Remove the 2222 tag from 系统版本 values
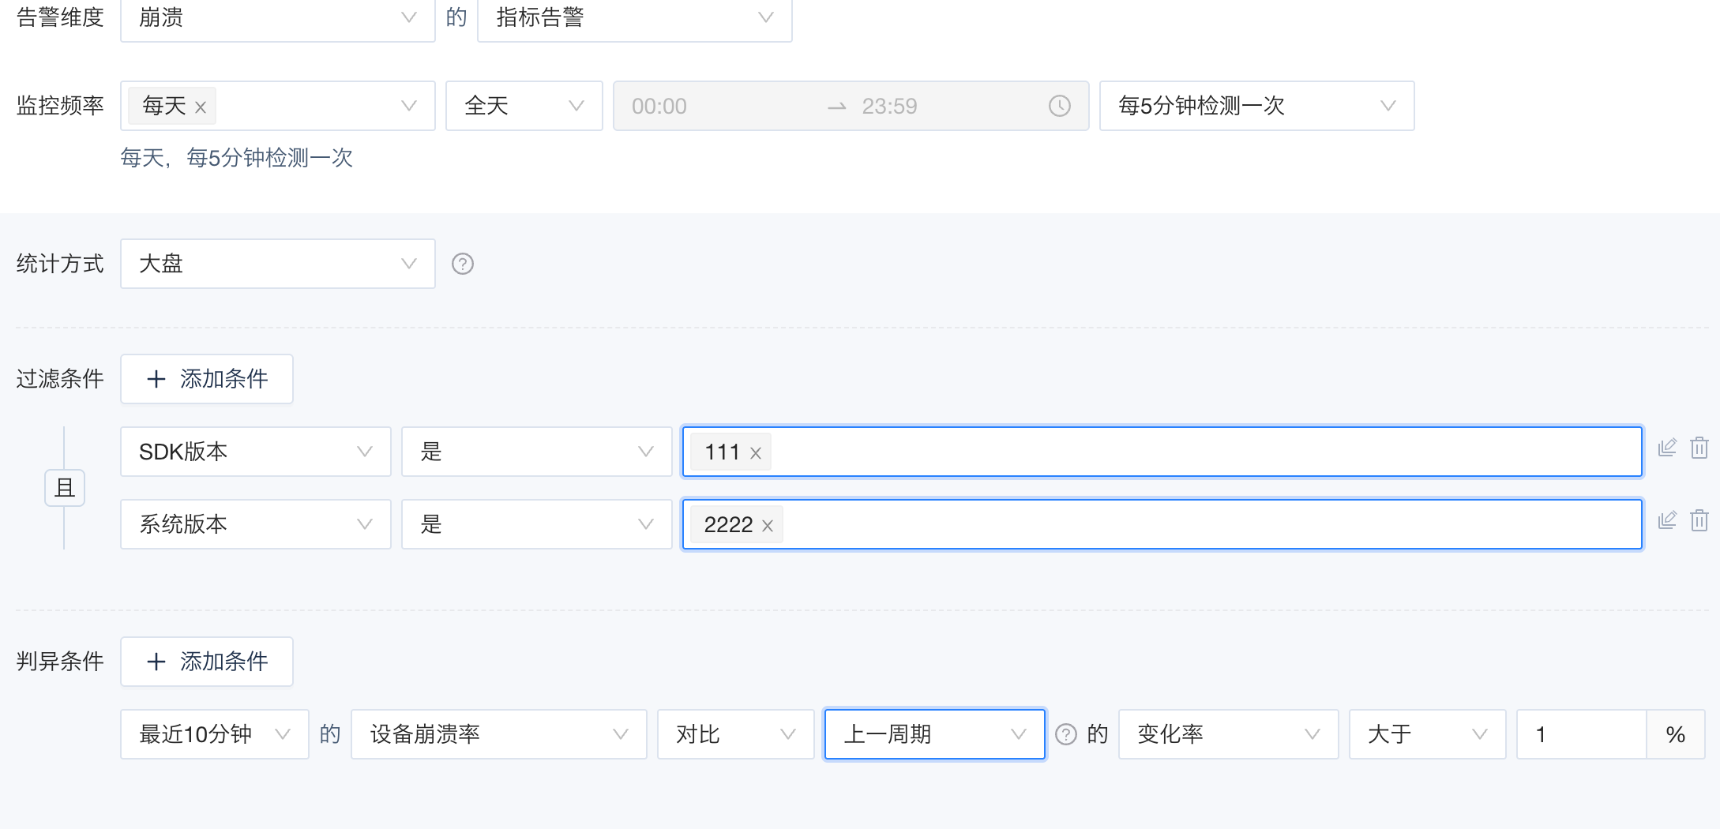This screenshot has height=829, width=1720. (x=767, y=526)
